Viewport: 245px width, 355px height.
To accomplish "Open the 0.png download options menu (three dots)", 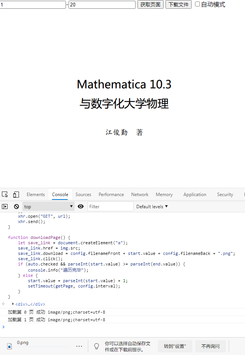I will (x=79, y=346).
